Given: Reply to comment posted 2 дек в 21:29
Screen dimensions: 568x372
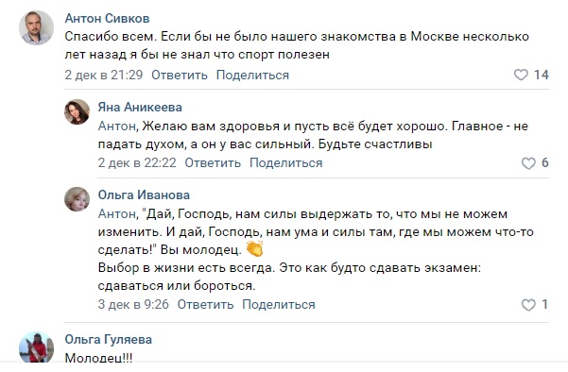Looking at the screenshot, I should click(180, 75).
